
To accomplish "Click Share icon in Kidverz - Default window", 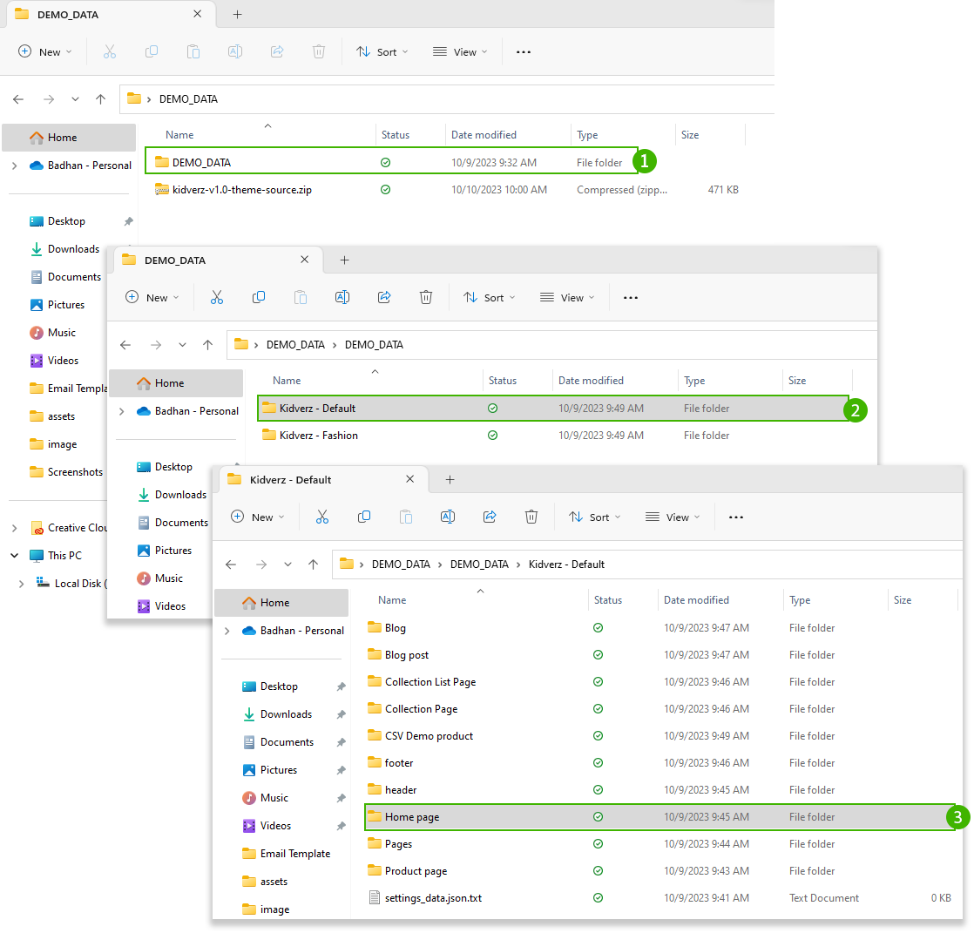I will pos(490,517).
